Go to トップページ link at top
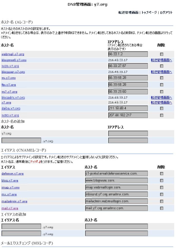The image size is (176, 248). pyautogui.click(x=149, y=12)
